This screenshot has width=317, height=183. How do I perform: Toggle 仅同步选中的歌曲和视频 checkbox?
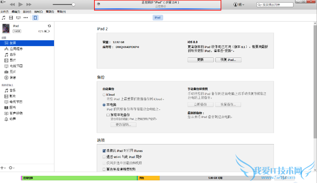(104, 163)
